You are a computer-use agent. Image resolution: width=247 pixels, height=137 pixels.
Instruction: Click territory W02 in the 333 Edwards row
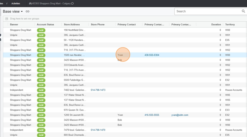click(x=228, y=65)
